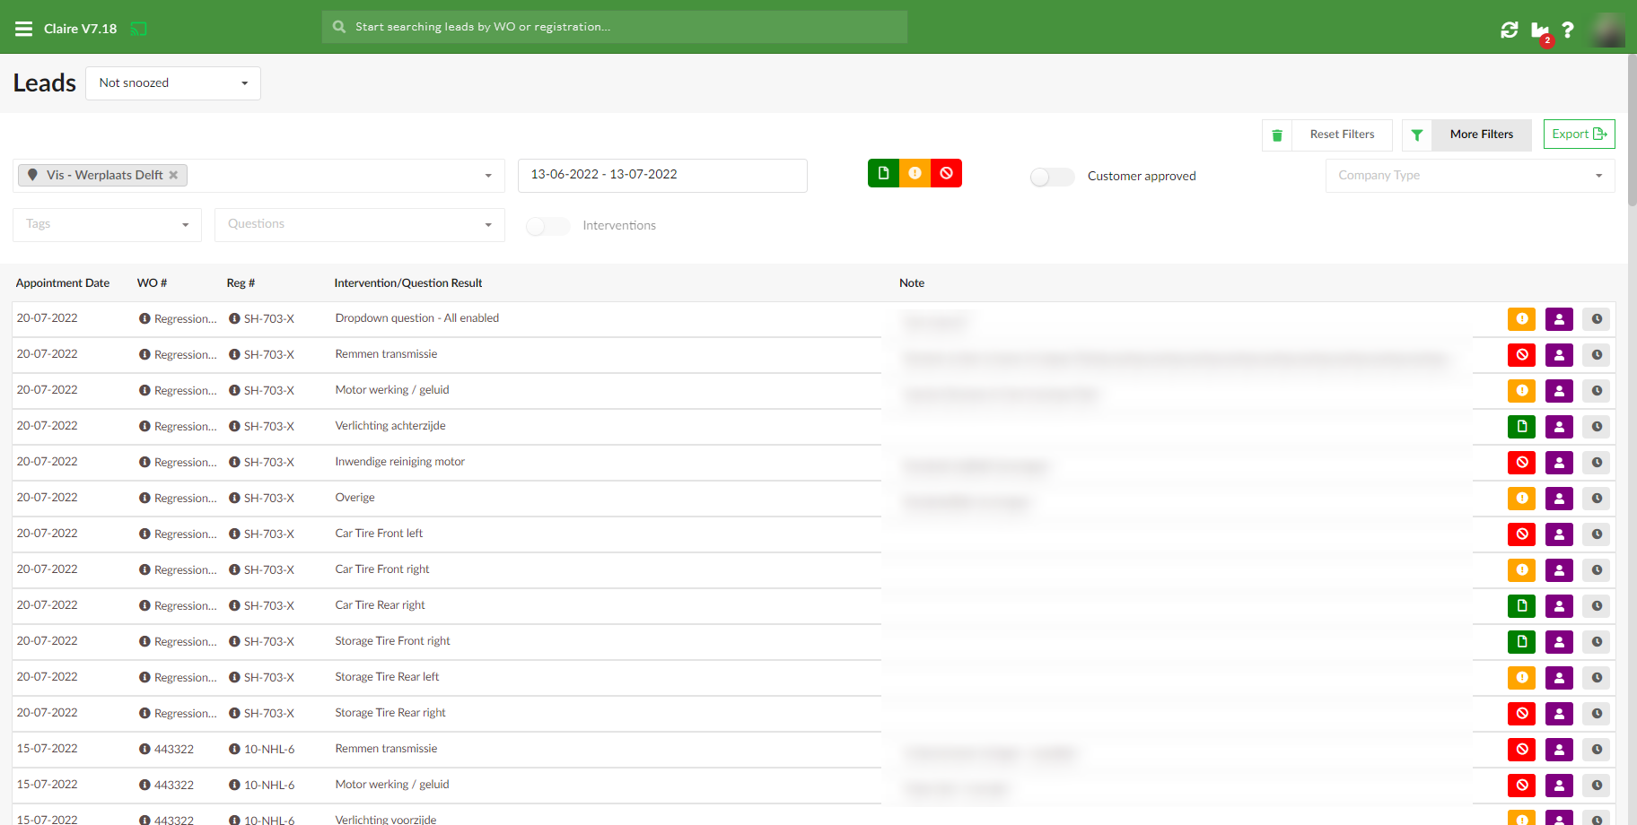Click the snooze clock icon in first row
Screen dimensions: 1637x825
[x=1597, y=319]
